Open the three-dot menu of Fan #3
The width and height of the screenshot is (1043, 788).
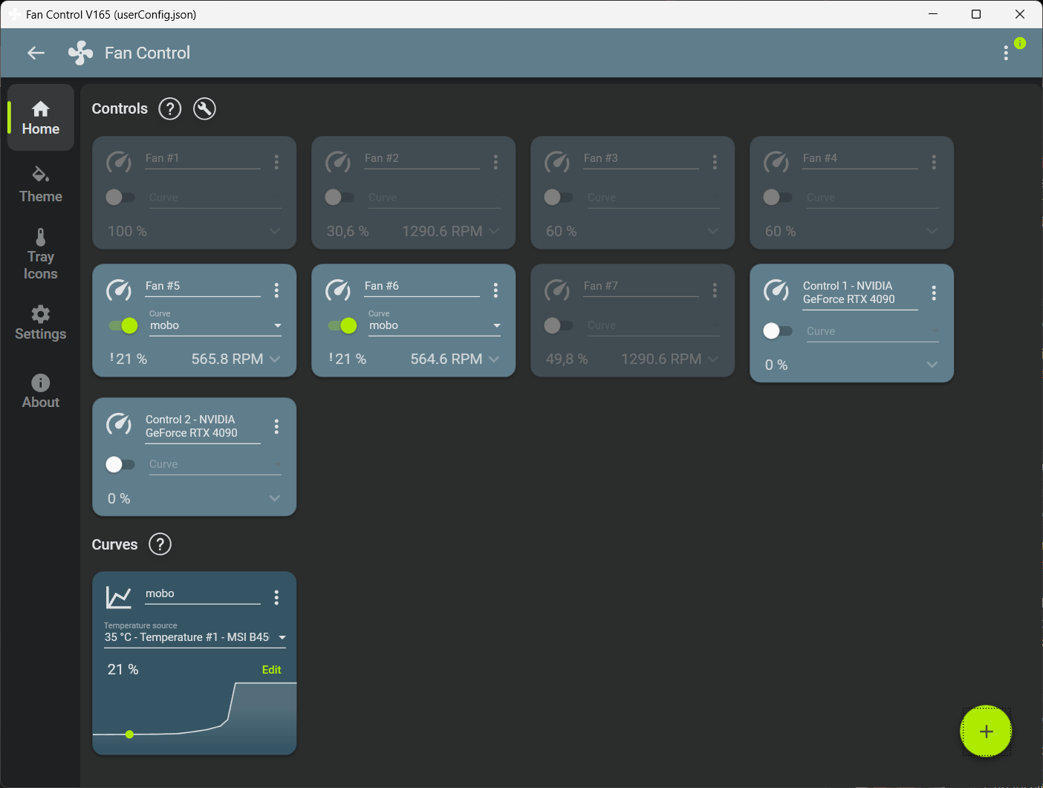click(715, 162)
